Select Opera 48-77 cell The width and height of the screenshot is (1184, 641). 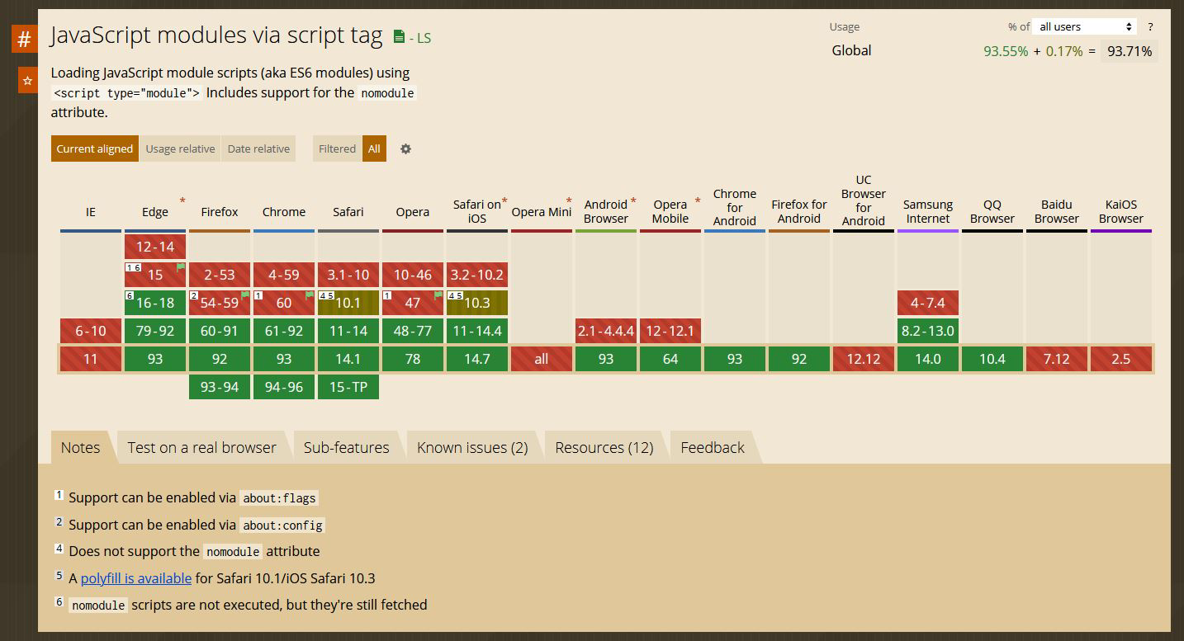[413, 331]
